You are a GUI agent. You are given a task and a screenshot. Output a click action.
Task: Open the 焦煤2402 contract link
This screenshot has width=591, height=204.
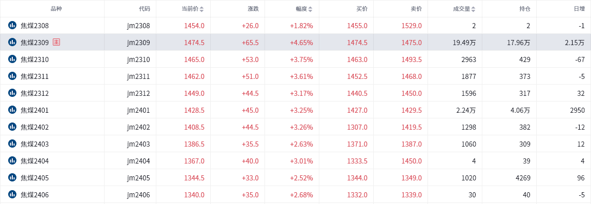coord(35,127)
